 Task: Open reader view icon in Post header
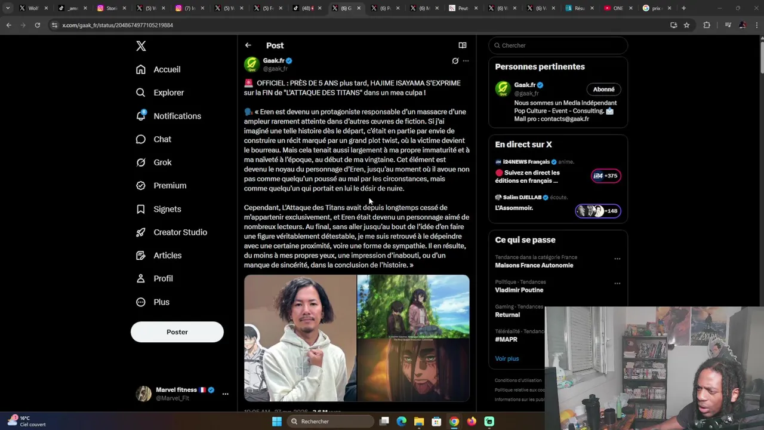point(463,45)
